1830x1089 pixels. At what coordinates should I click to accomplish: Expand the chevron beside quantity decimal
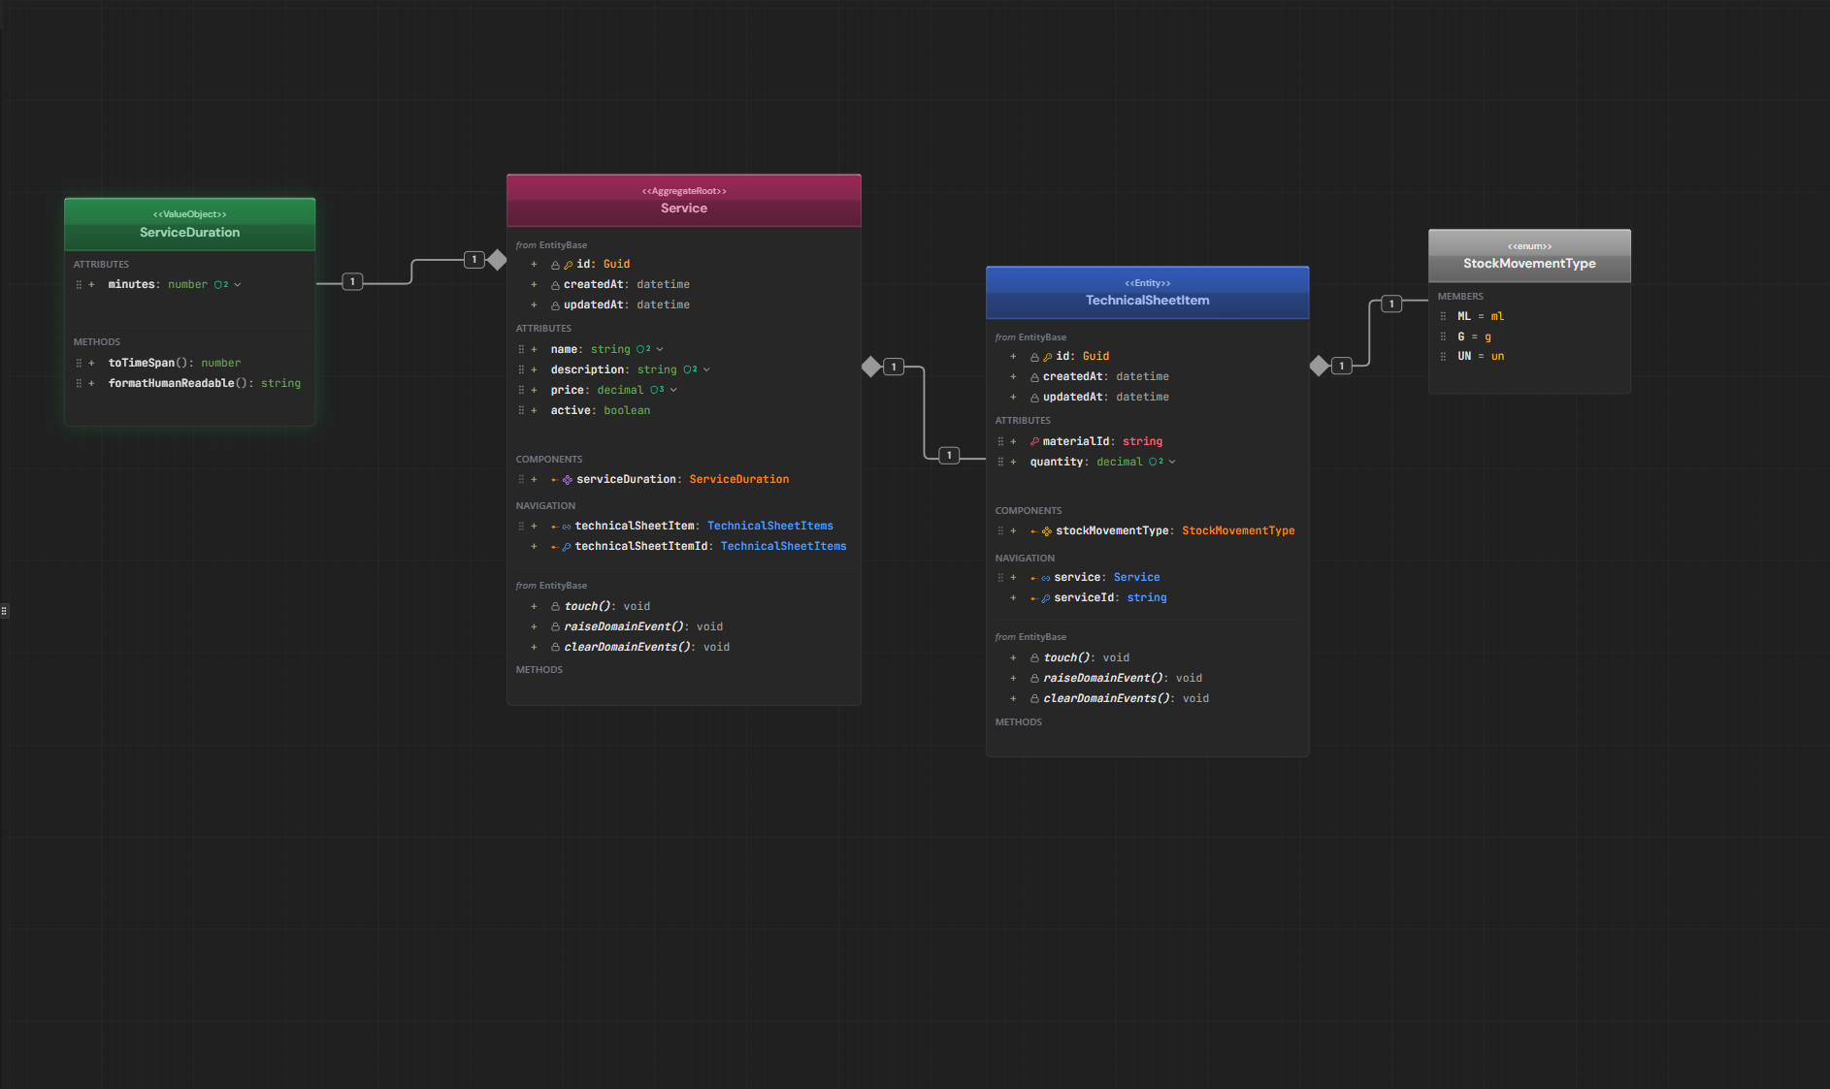1172,462
